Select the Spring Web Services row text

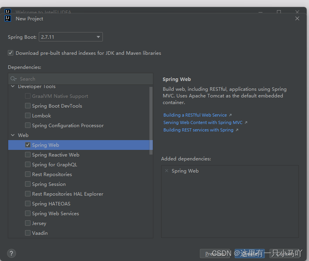pos(56,214)
